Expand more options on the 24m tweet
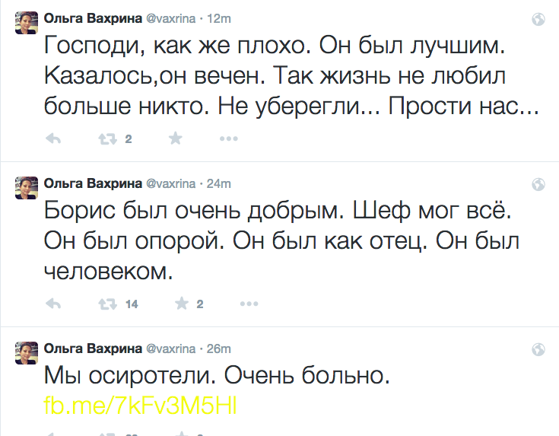This screenshot has width=559, height=436. click(249, 304)
